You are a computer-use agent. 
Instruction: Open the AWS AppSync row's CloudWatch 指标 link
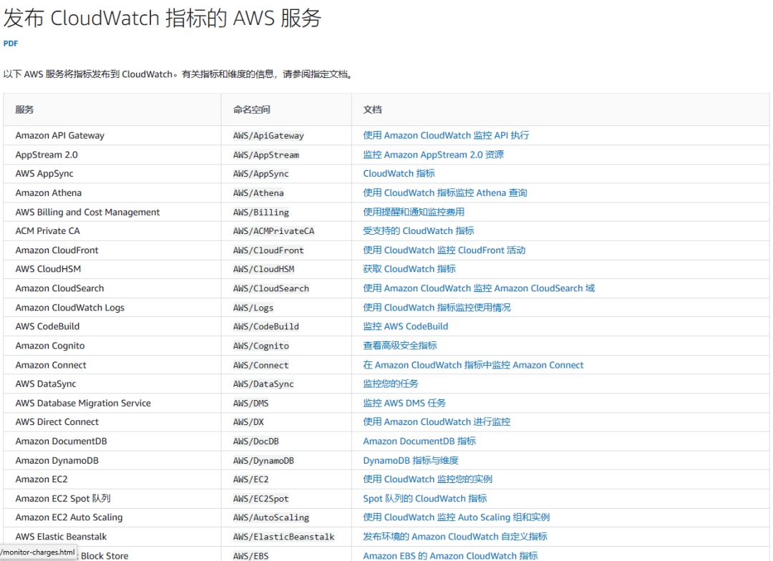[x=399, y=174]
